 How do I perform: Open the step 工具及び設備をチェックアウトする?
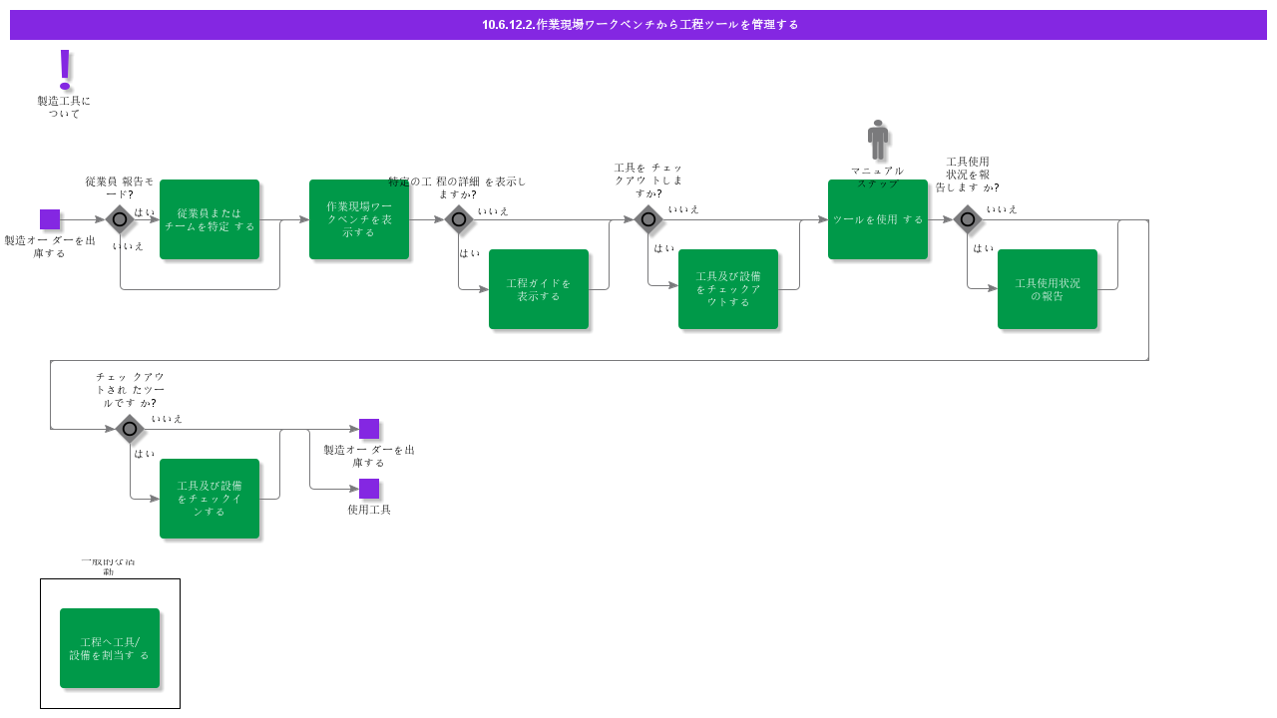(x=728, y=289)
